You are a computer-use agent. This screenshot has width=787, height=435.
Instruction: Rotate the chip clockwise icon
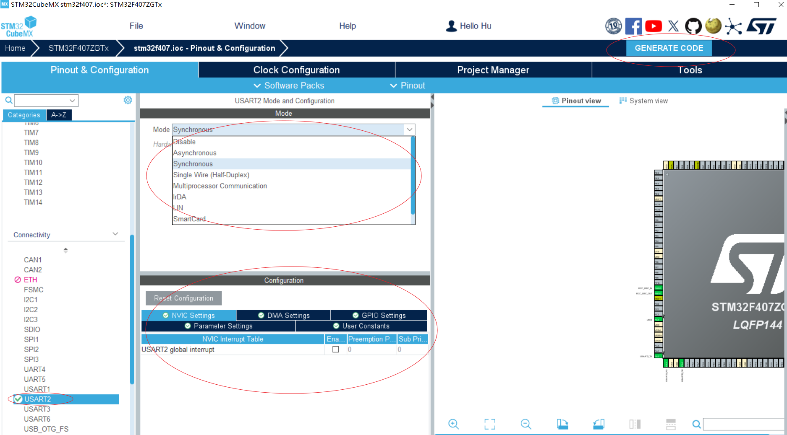point(562,424)
